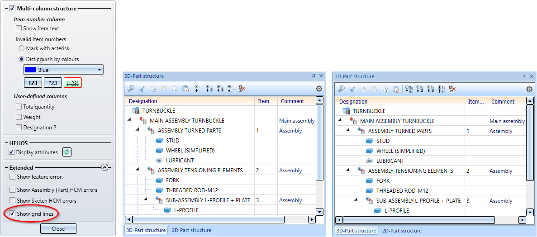Click the HELiOS refresh attributes icon

click(x=67, y=152)
